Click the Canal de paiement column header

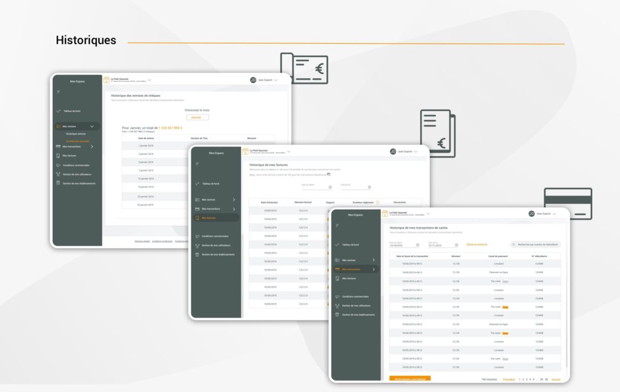coord(498,256)
